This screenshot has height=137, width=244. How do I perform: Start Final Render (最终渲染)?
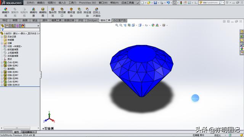[71, 12]
